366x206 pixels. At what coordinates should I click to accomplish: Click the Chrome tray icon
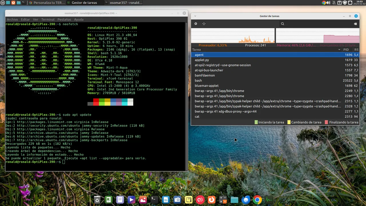pos(324,3)
